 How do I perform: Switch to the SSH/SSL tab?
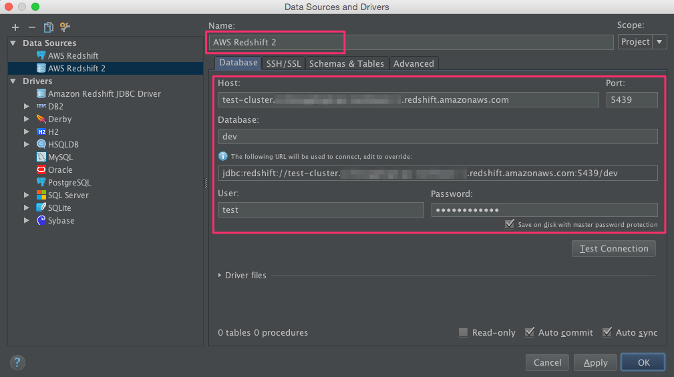pyautogui.click(x=283, y=63)
